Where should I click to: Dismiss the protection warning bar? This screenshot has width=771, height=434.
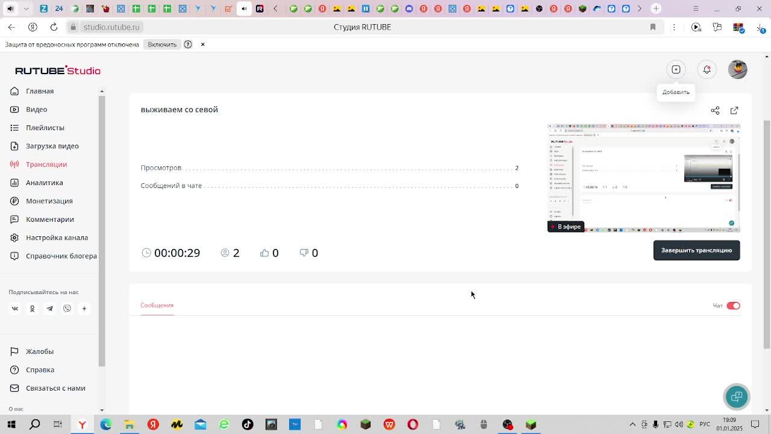202,45
